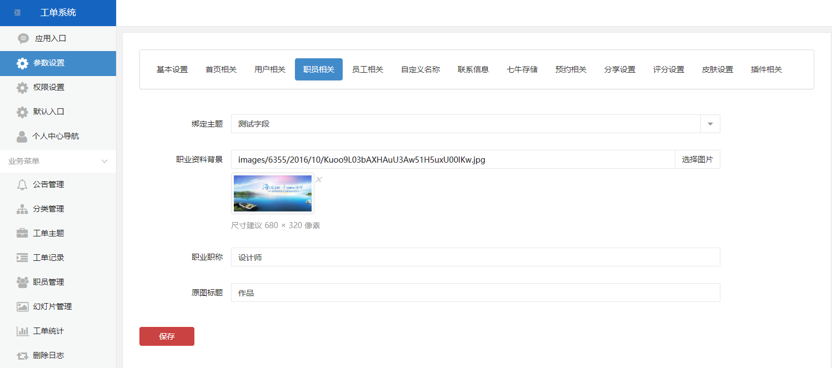Click the 默认入口 gear icon
The height and width of the screenshot is (368, 832).
click(22, 112)
